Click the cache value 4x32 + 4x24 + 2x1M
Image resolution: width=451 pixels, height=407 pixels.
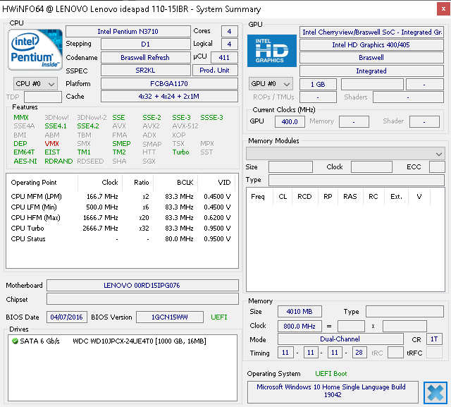(169, 96)
